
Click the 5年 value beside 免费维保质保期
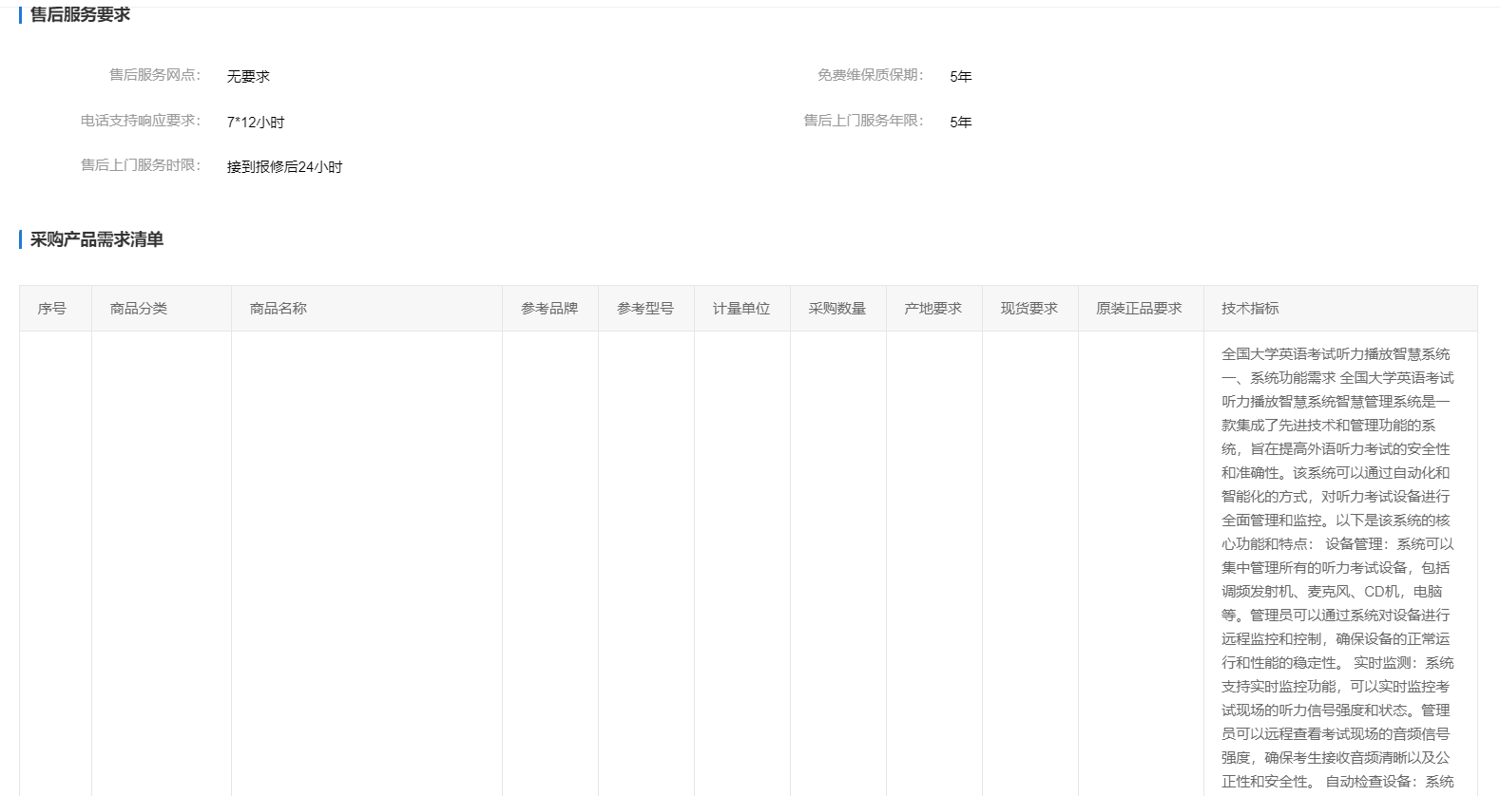tap(960, 76)
